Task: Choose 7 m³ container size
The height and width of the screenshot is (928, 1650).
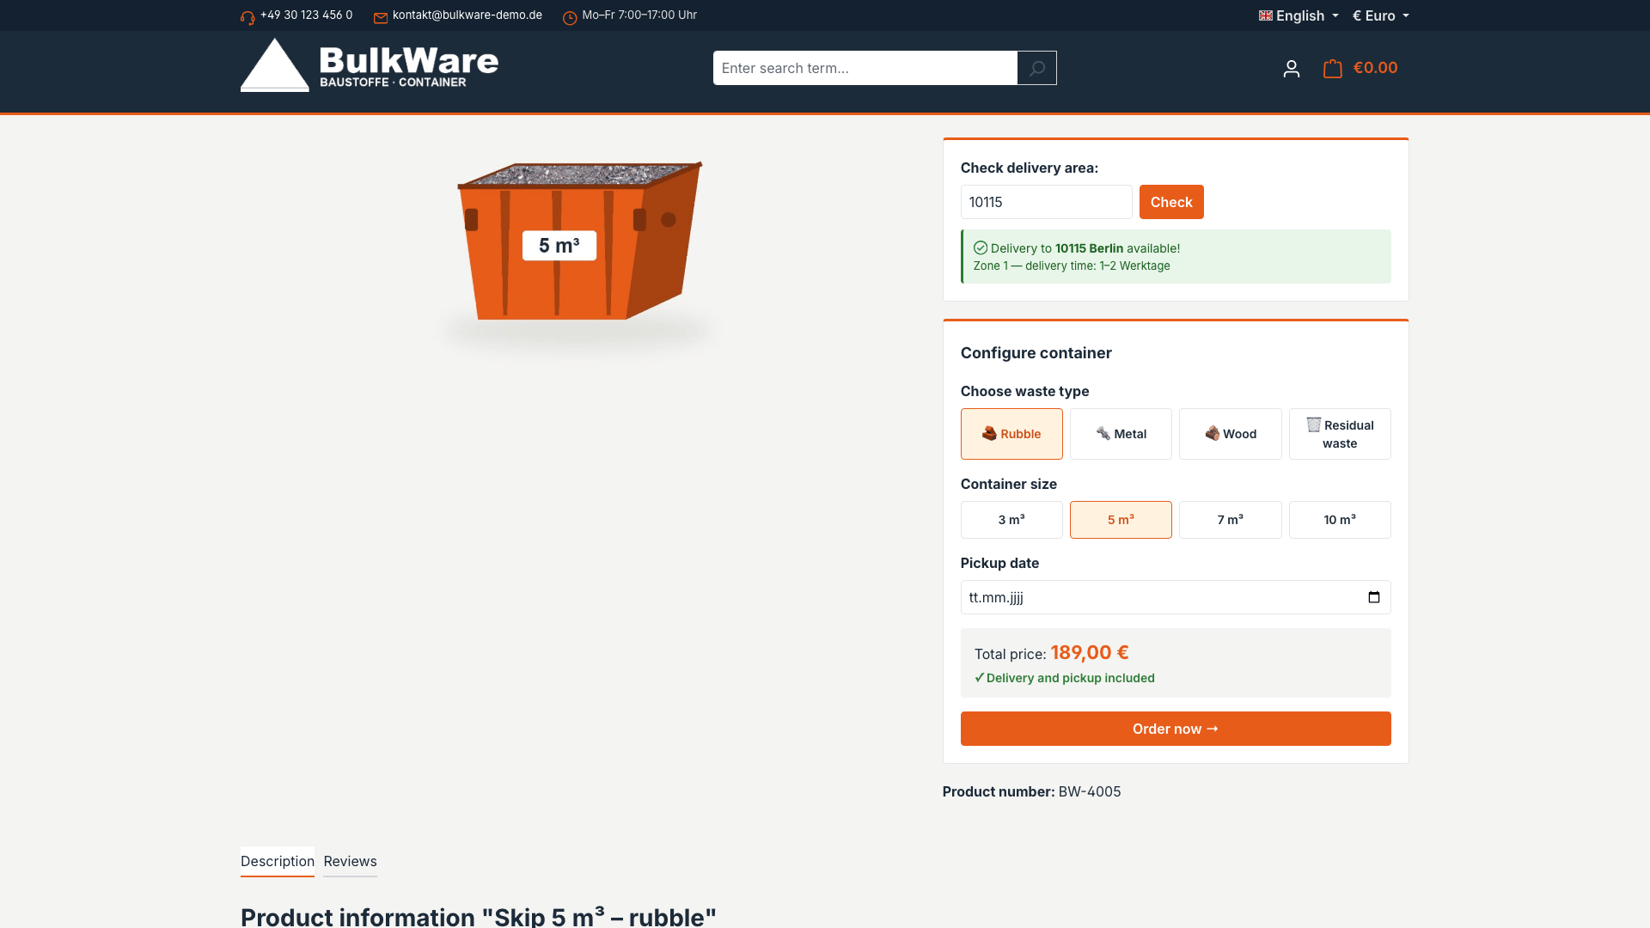Action: point(1231,520)
